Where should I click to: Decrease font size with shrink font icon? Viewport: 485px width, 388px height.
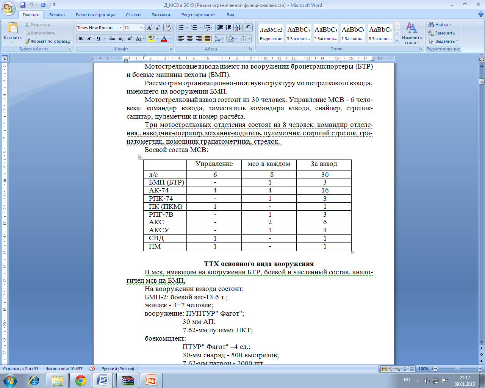(x=158, y=28)
